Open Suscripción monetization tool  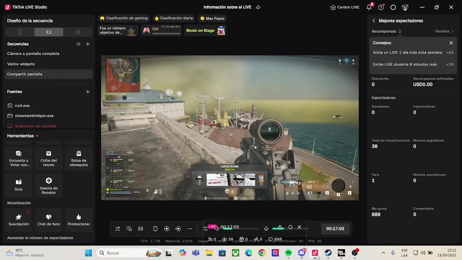pos(19,220)
